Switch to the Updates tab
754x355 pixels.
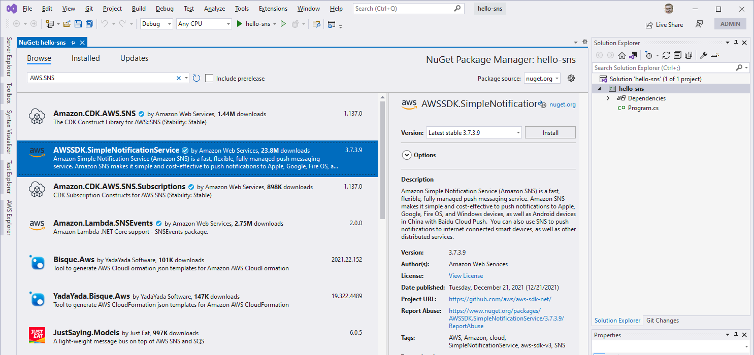(134, 58)
